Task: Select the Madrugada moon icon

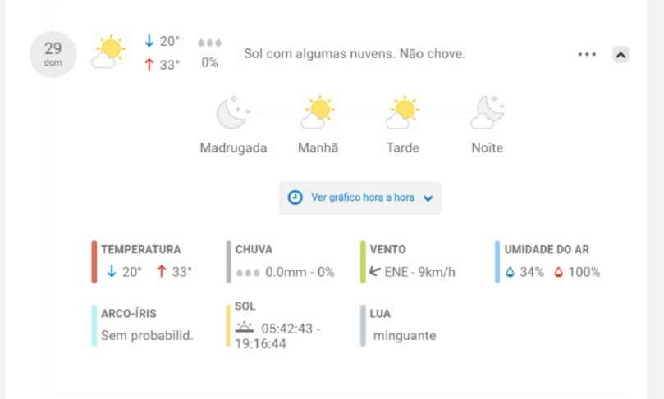Action: [233, 112]
